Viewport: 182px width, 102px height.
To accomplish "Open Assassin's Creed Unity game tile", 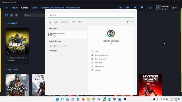I will pyautogui.click(x=17, y=85).
